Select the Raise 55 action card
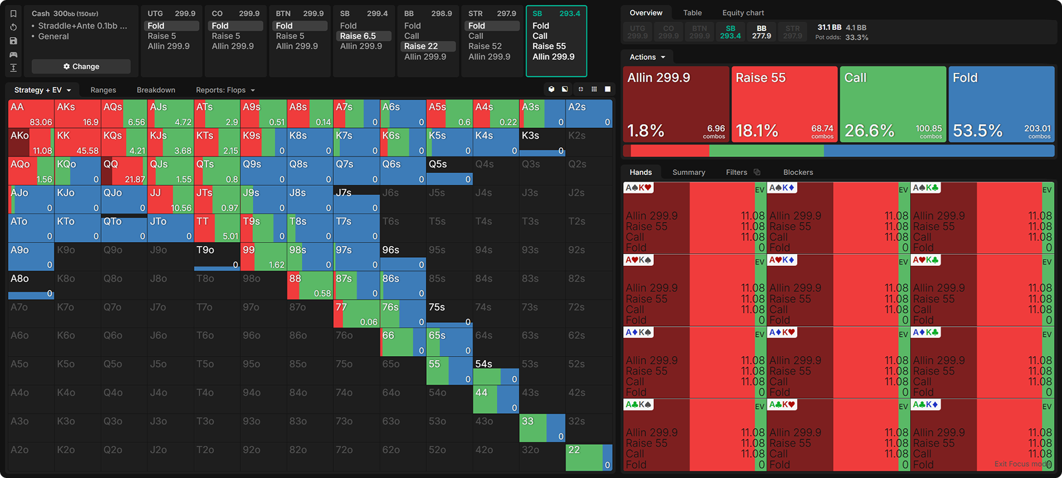 (784, 104)
